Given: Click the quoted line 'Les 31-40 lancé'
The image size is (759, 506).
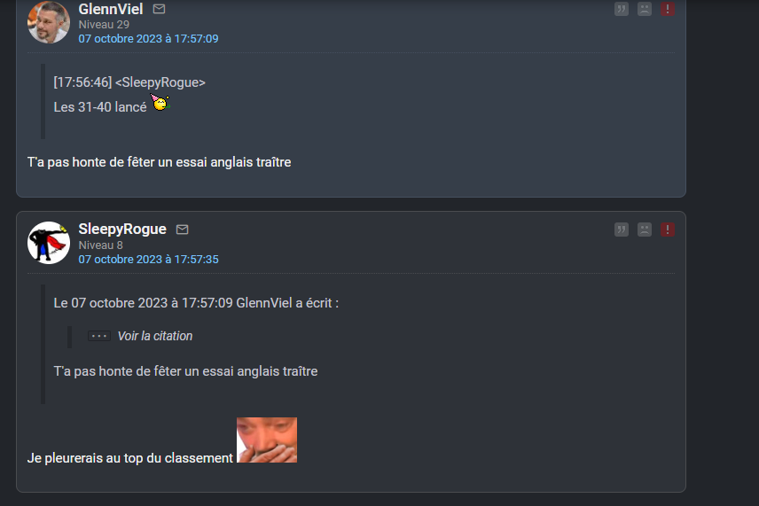Looking at the screenshot, I should pyautogui.click(x=100, y=107).
